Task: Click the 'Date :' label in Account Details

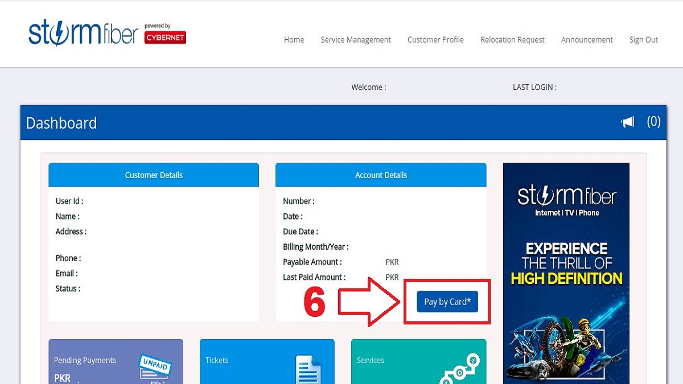Action: tap(293, 217)
